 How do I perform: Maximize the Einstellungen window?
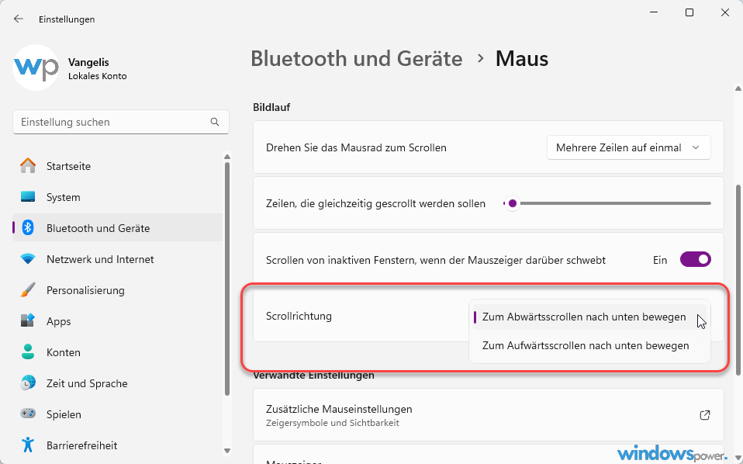689,12
